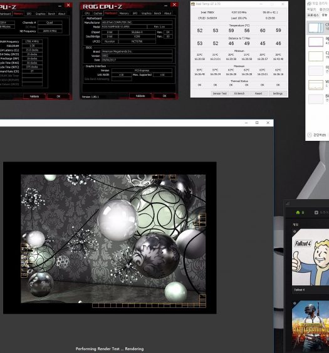Select the Caches tab in right CPU-Z
The height and width of the screenshot is (353, 329).
[x=98, y=13]
